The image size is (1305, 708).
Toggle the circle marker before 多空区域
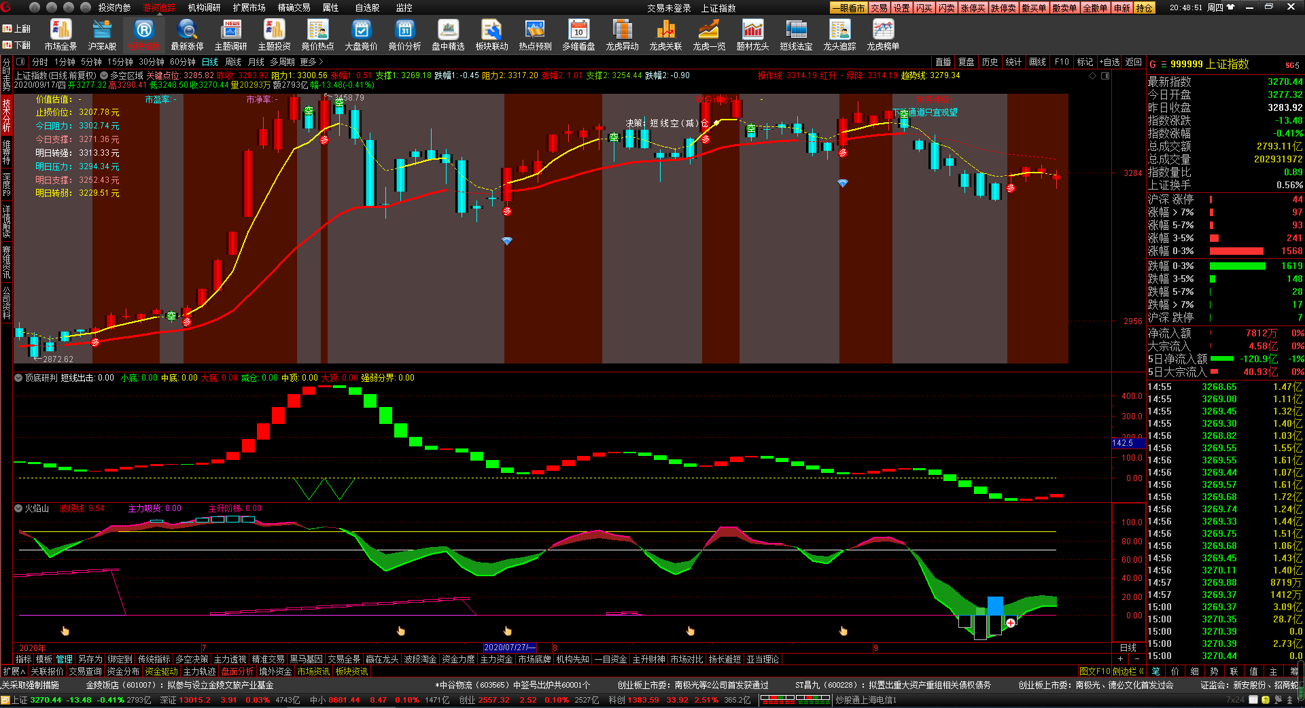(x=104, y=75)
